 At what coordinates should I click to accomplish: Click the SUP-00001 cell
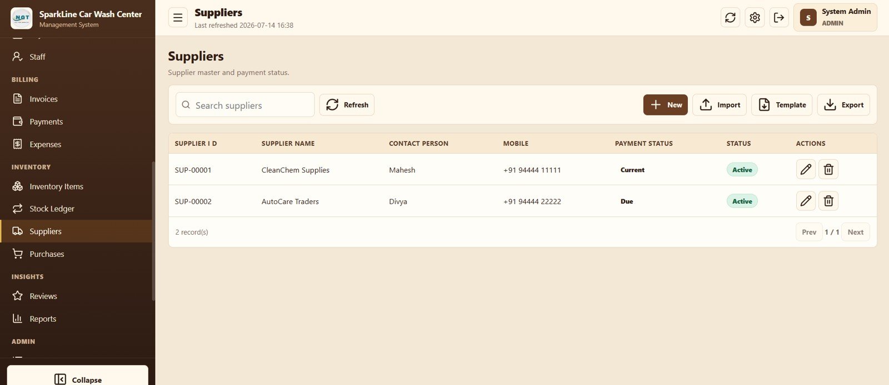click(193, 170)
